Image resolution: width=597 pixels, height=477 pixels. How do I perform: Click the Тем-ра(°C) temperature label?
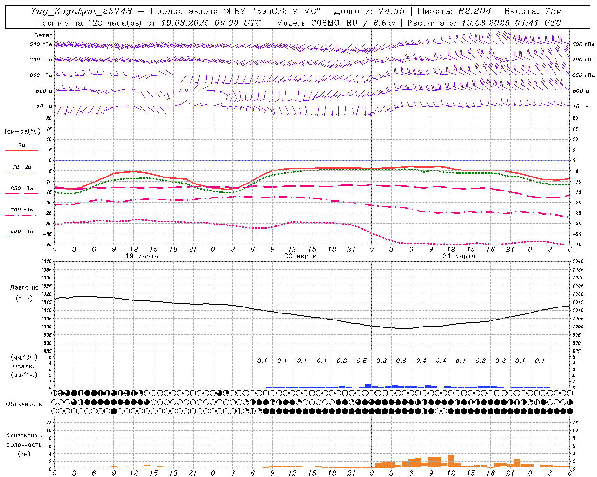click(22, 132)
